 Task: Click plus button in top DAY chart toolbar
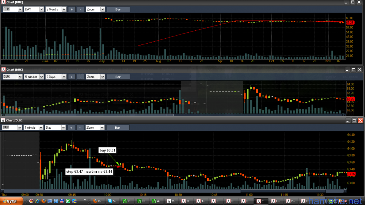point(72,9)
